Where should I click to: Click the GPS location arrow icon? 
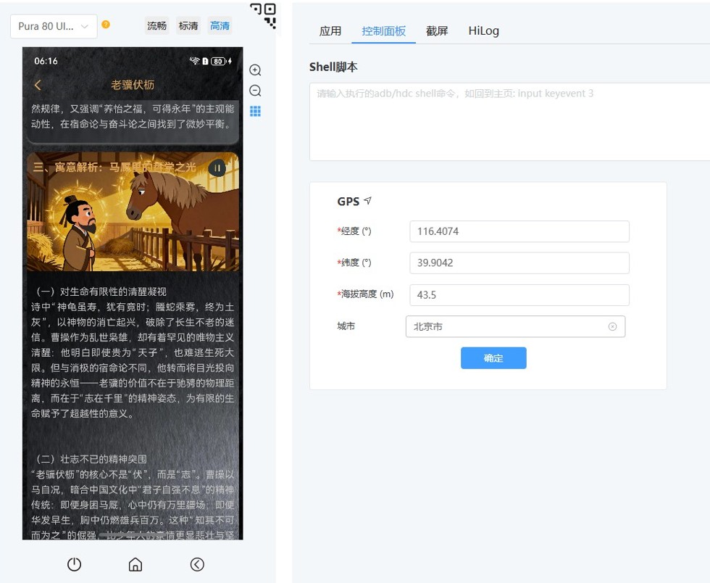367,201
